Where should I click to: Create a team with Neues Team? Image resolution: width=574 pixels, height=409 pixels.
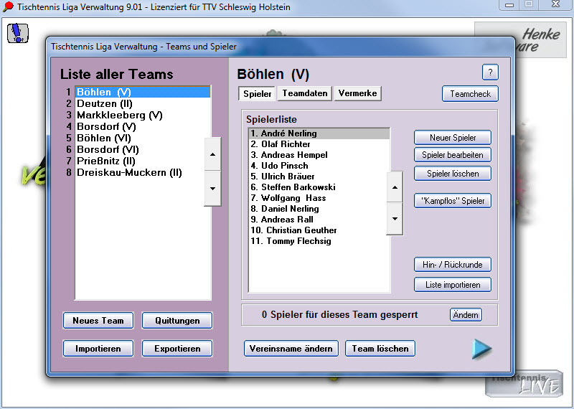pos(98,321)
